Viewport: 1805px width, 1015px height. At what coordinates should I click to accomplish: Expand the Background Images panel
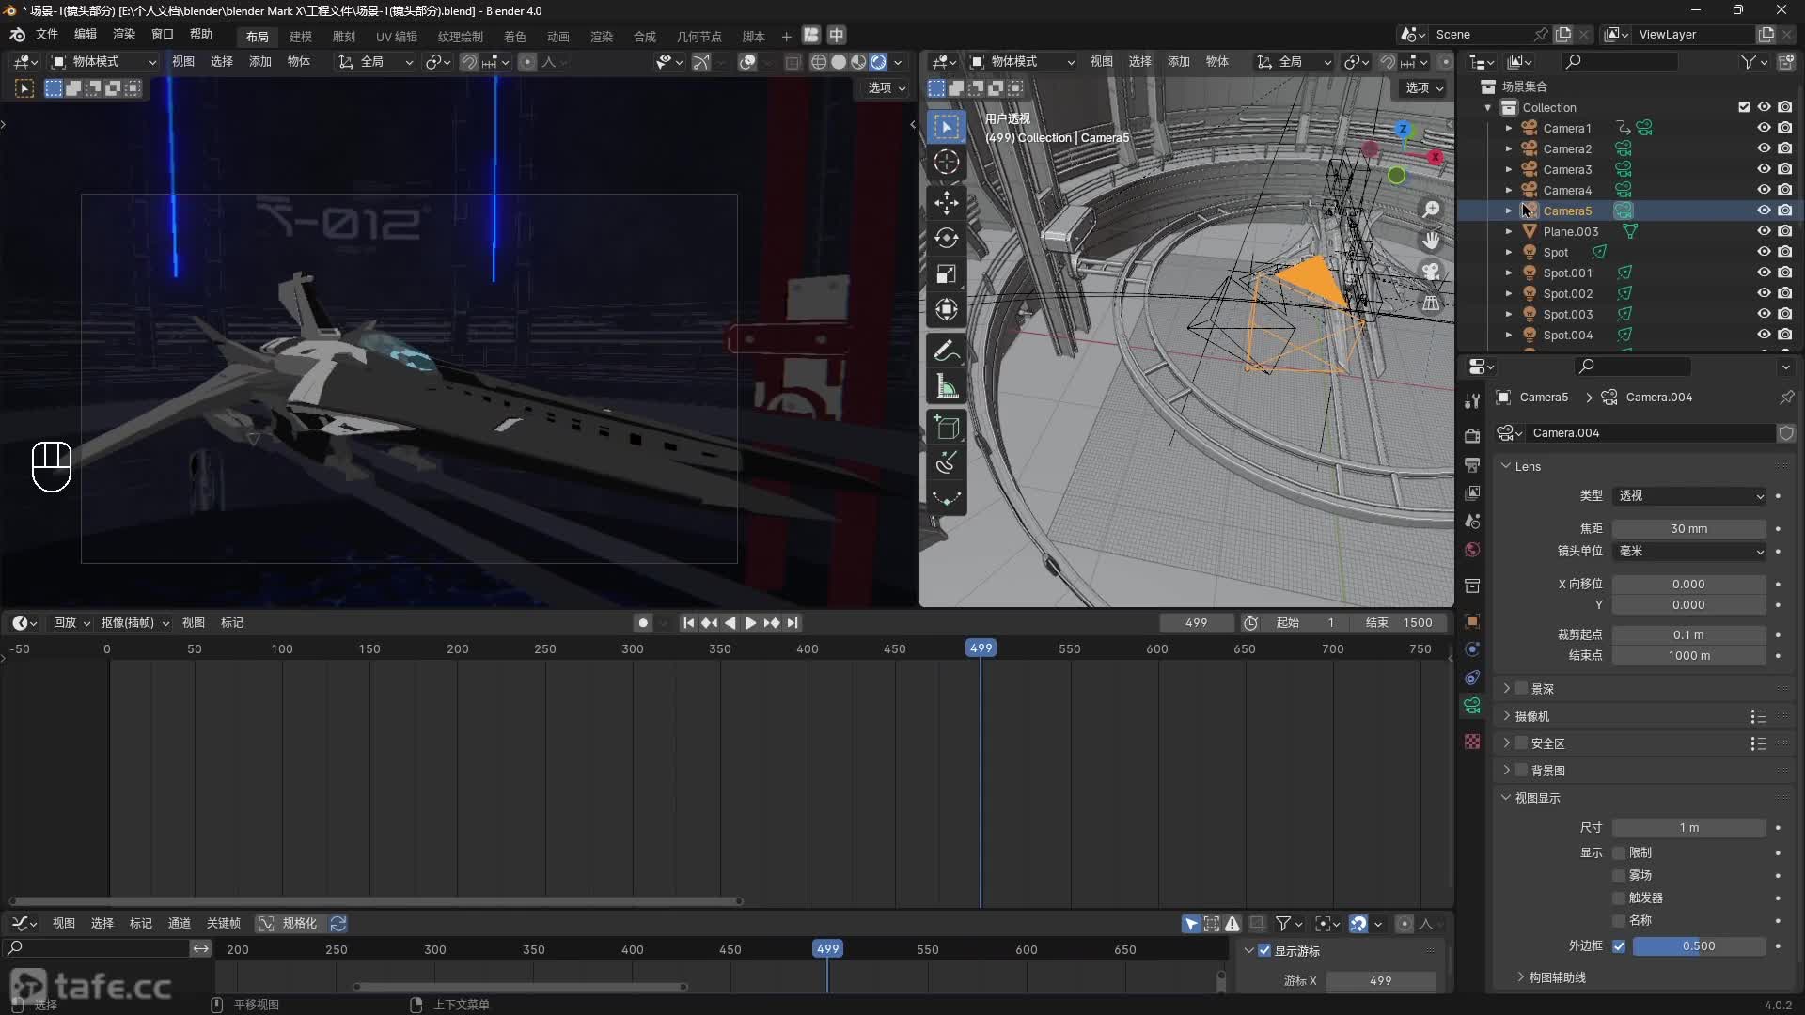pyautogui.click(x=1506, y=771)
